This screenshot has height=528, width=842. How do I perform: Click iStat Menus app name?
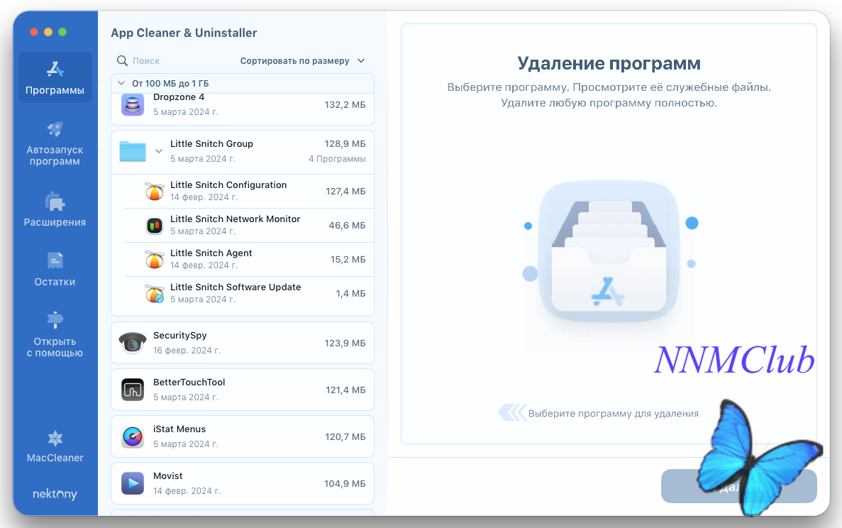pos(179,429)
